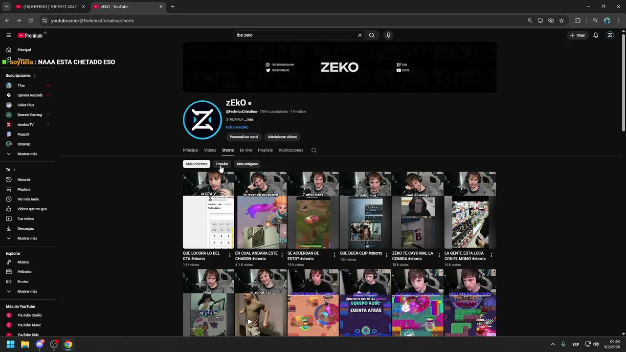The image size is (626, 352).
Task: Expand Mostrar más under Explorar
Action: tap(27, 291)
